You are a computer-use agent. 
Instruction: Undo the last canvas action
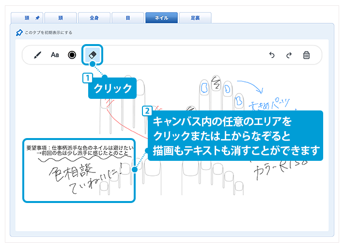click(272, 55)
